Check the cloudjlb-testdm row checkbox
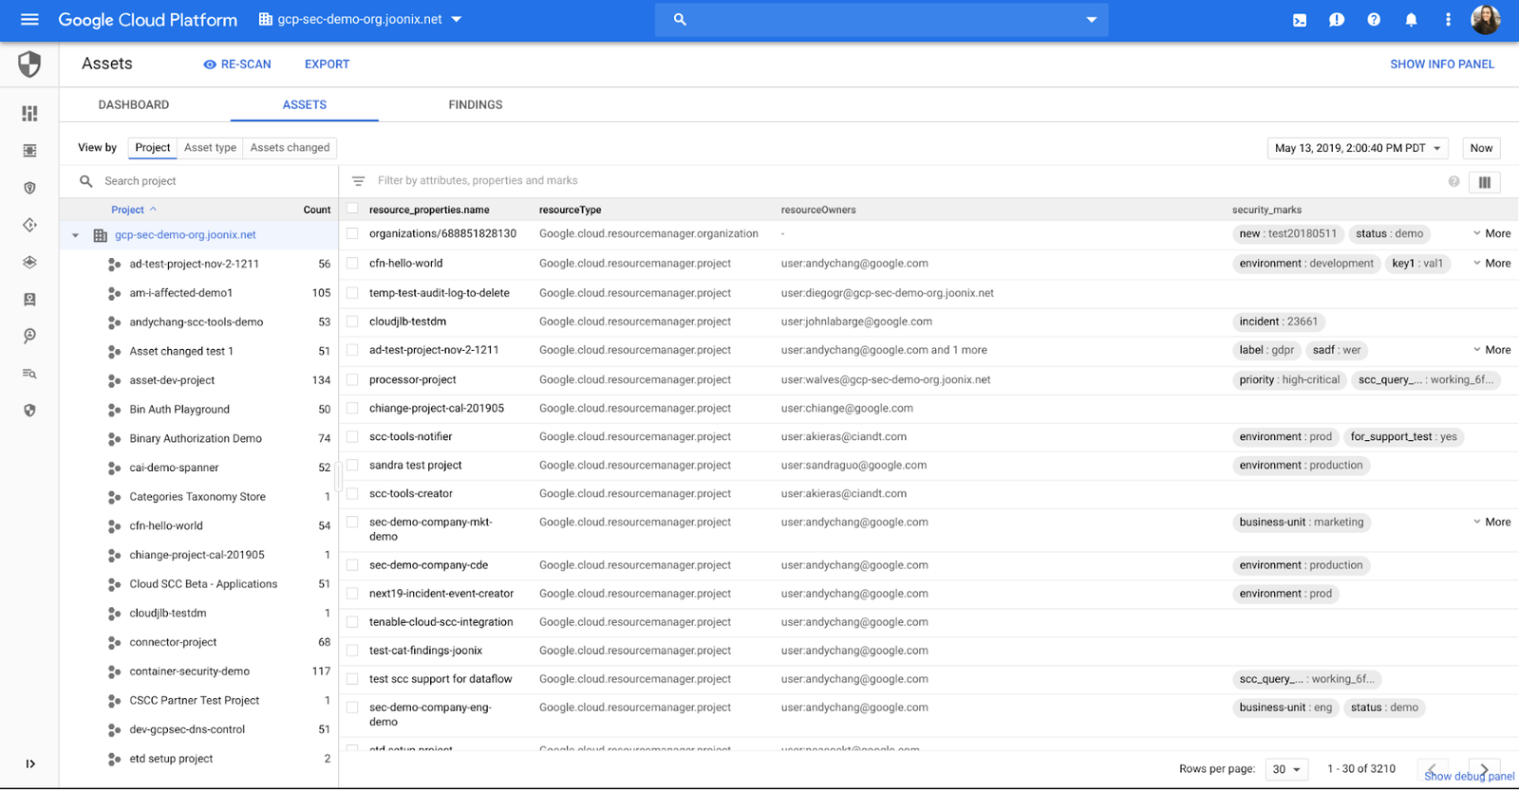1519x790 pixels. pyautogui.click(x=353, y=322)
